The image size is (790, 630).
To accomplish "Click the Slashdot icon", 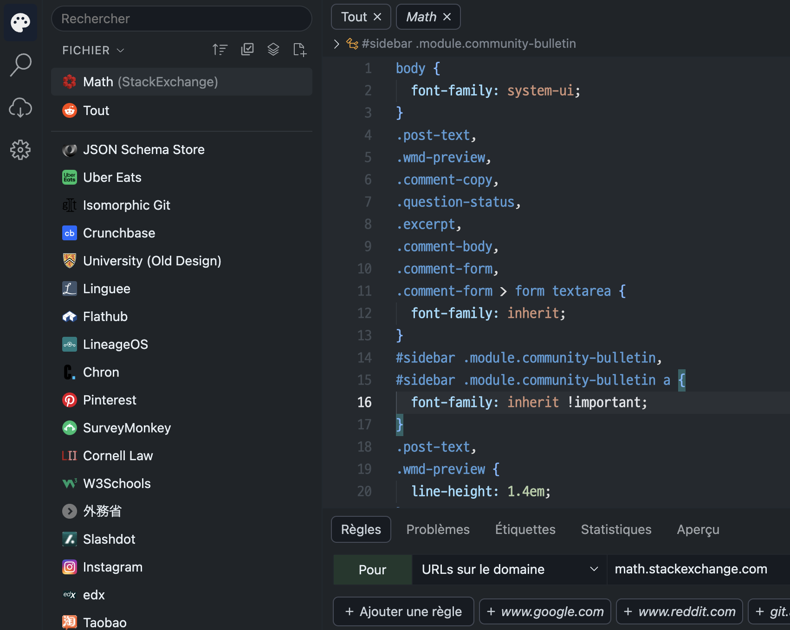I will tap(70, 539).
